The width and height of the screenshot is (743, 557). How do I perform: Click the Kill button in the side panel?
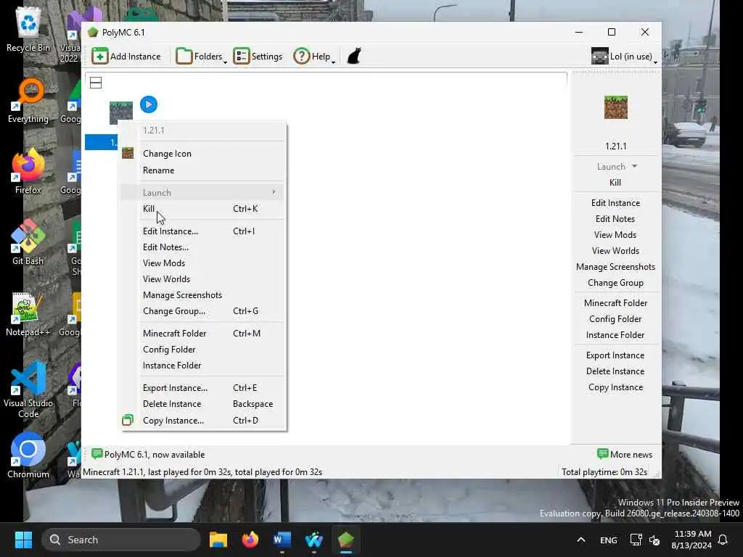pos(615,182)
